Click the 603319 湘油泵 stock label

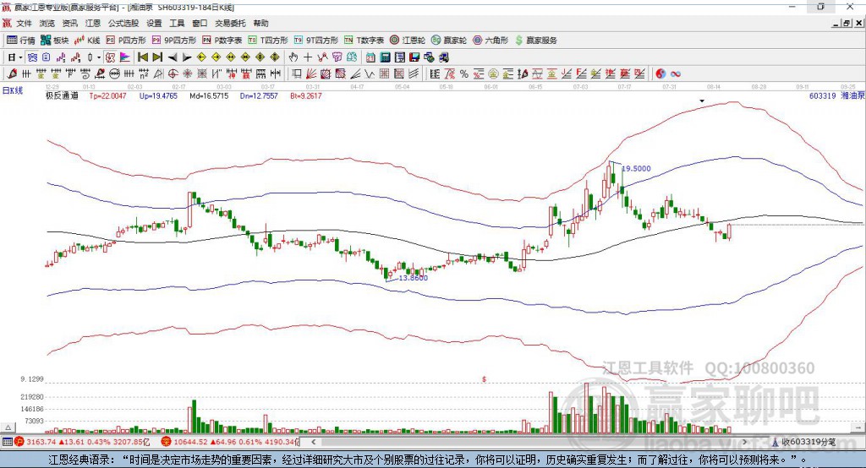836,95
